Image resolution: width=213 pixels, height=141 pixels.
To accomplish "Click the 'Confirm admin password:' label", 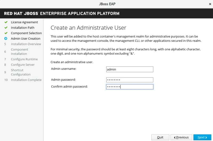I will pos(69,87).
